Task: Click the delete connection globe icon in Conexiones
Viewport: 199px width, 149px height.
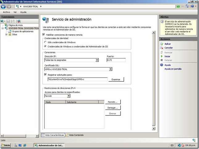Action: (x=19, y=21)
